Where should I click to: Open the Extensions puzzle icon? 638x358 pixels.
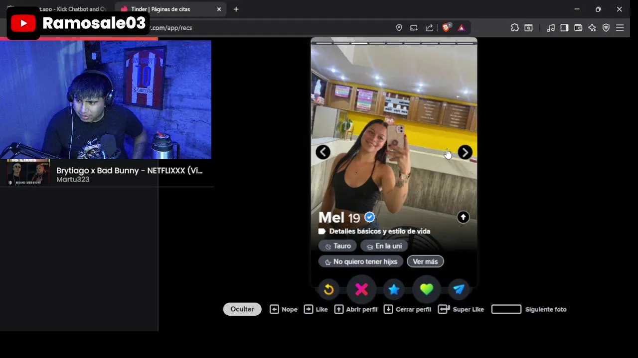coord(515,28)
